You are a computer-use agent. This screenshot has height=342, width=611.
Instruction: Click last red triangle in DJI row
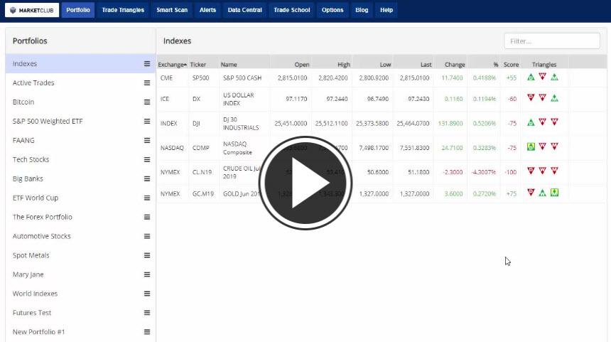click(x=554, y=122)
